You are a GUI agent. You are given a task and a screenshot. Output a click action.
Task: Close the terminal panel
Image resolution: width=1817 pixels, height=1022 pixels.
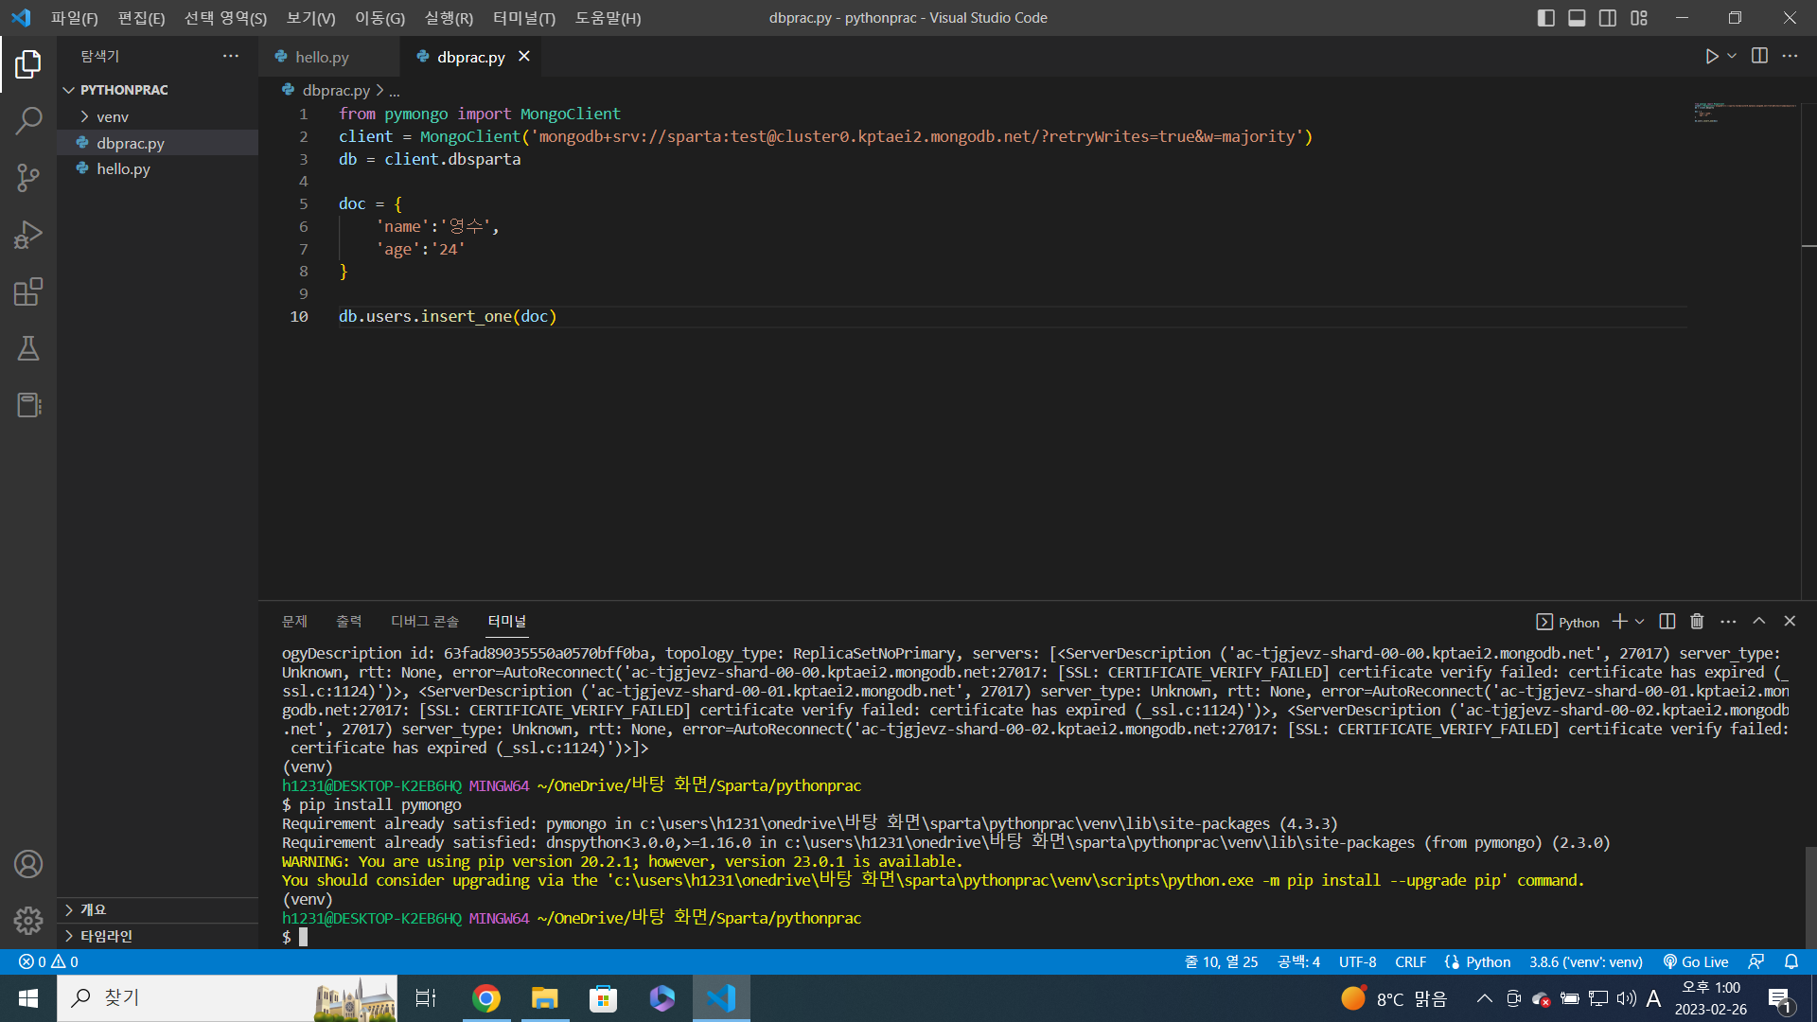tap(1790, 621)
